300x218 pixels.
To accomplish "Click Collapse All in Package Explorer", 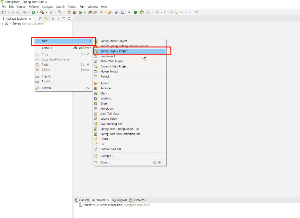I will click(40, 19).
